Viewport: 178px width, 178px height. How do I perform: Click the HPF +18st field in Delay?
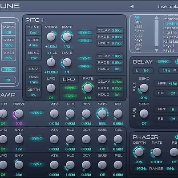point(166,84)
